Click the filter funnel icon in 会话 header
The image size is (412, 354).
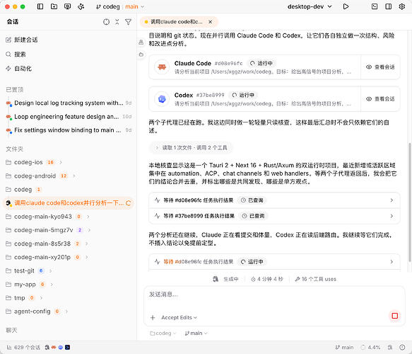(x=128, y=22)
